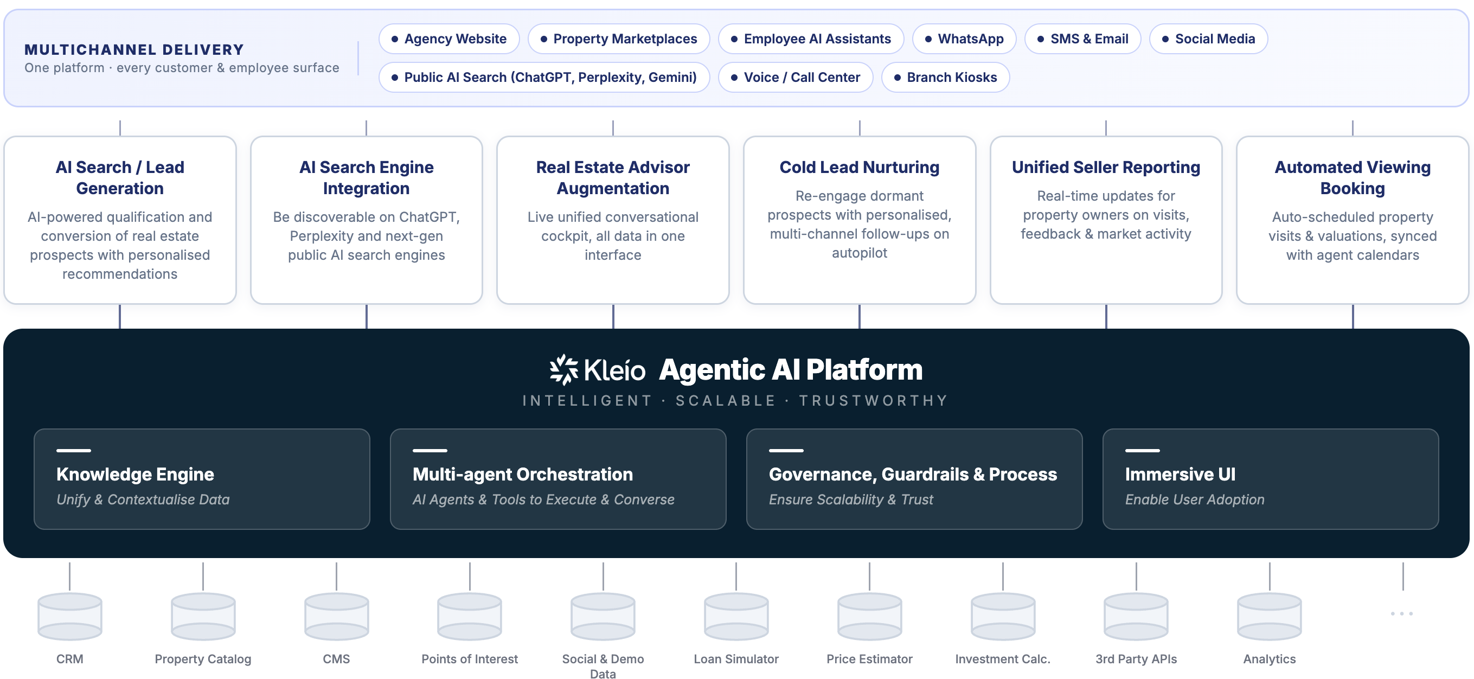The image size is (1474, 679).
Task: Click the Multi-agent Orchestration module
Action: pyautogui.click(x=559, y=479)
